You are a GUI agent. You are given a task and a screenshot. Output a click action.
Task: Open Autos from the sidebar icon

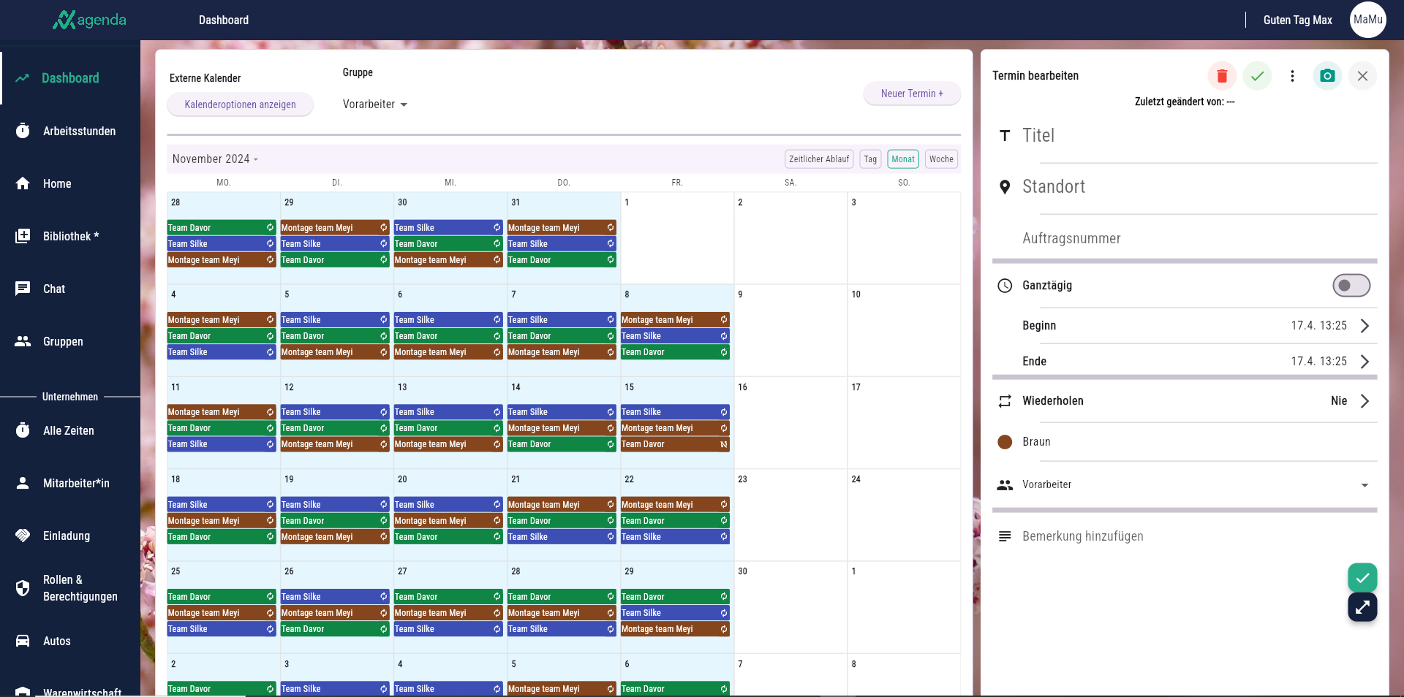click(x=23, y=641)
